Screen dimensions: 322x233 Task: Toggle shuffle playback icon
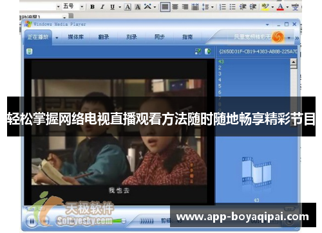[x=198, y=51]
